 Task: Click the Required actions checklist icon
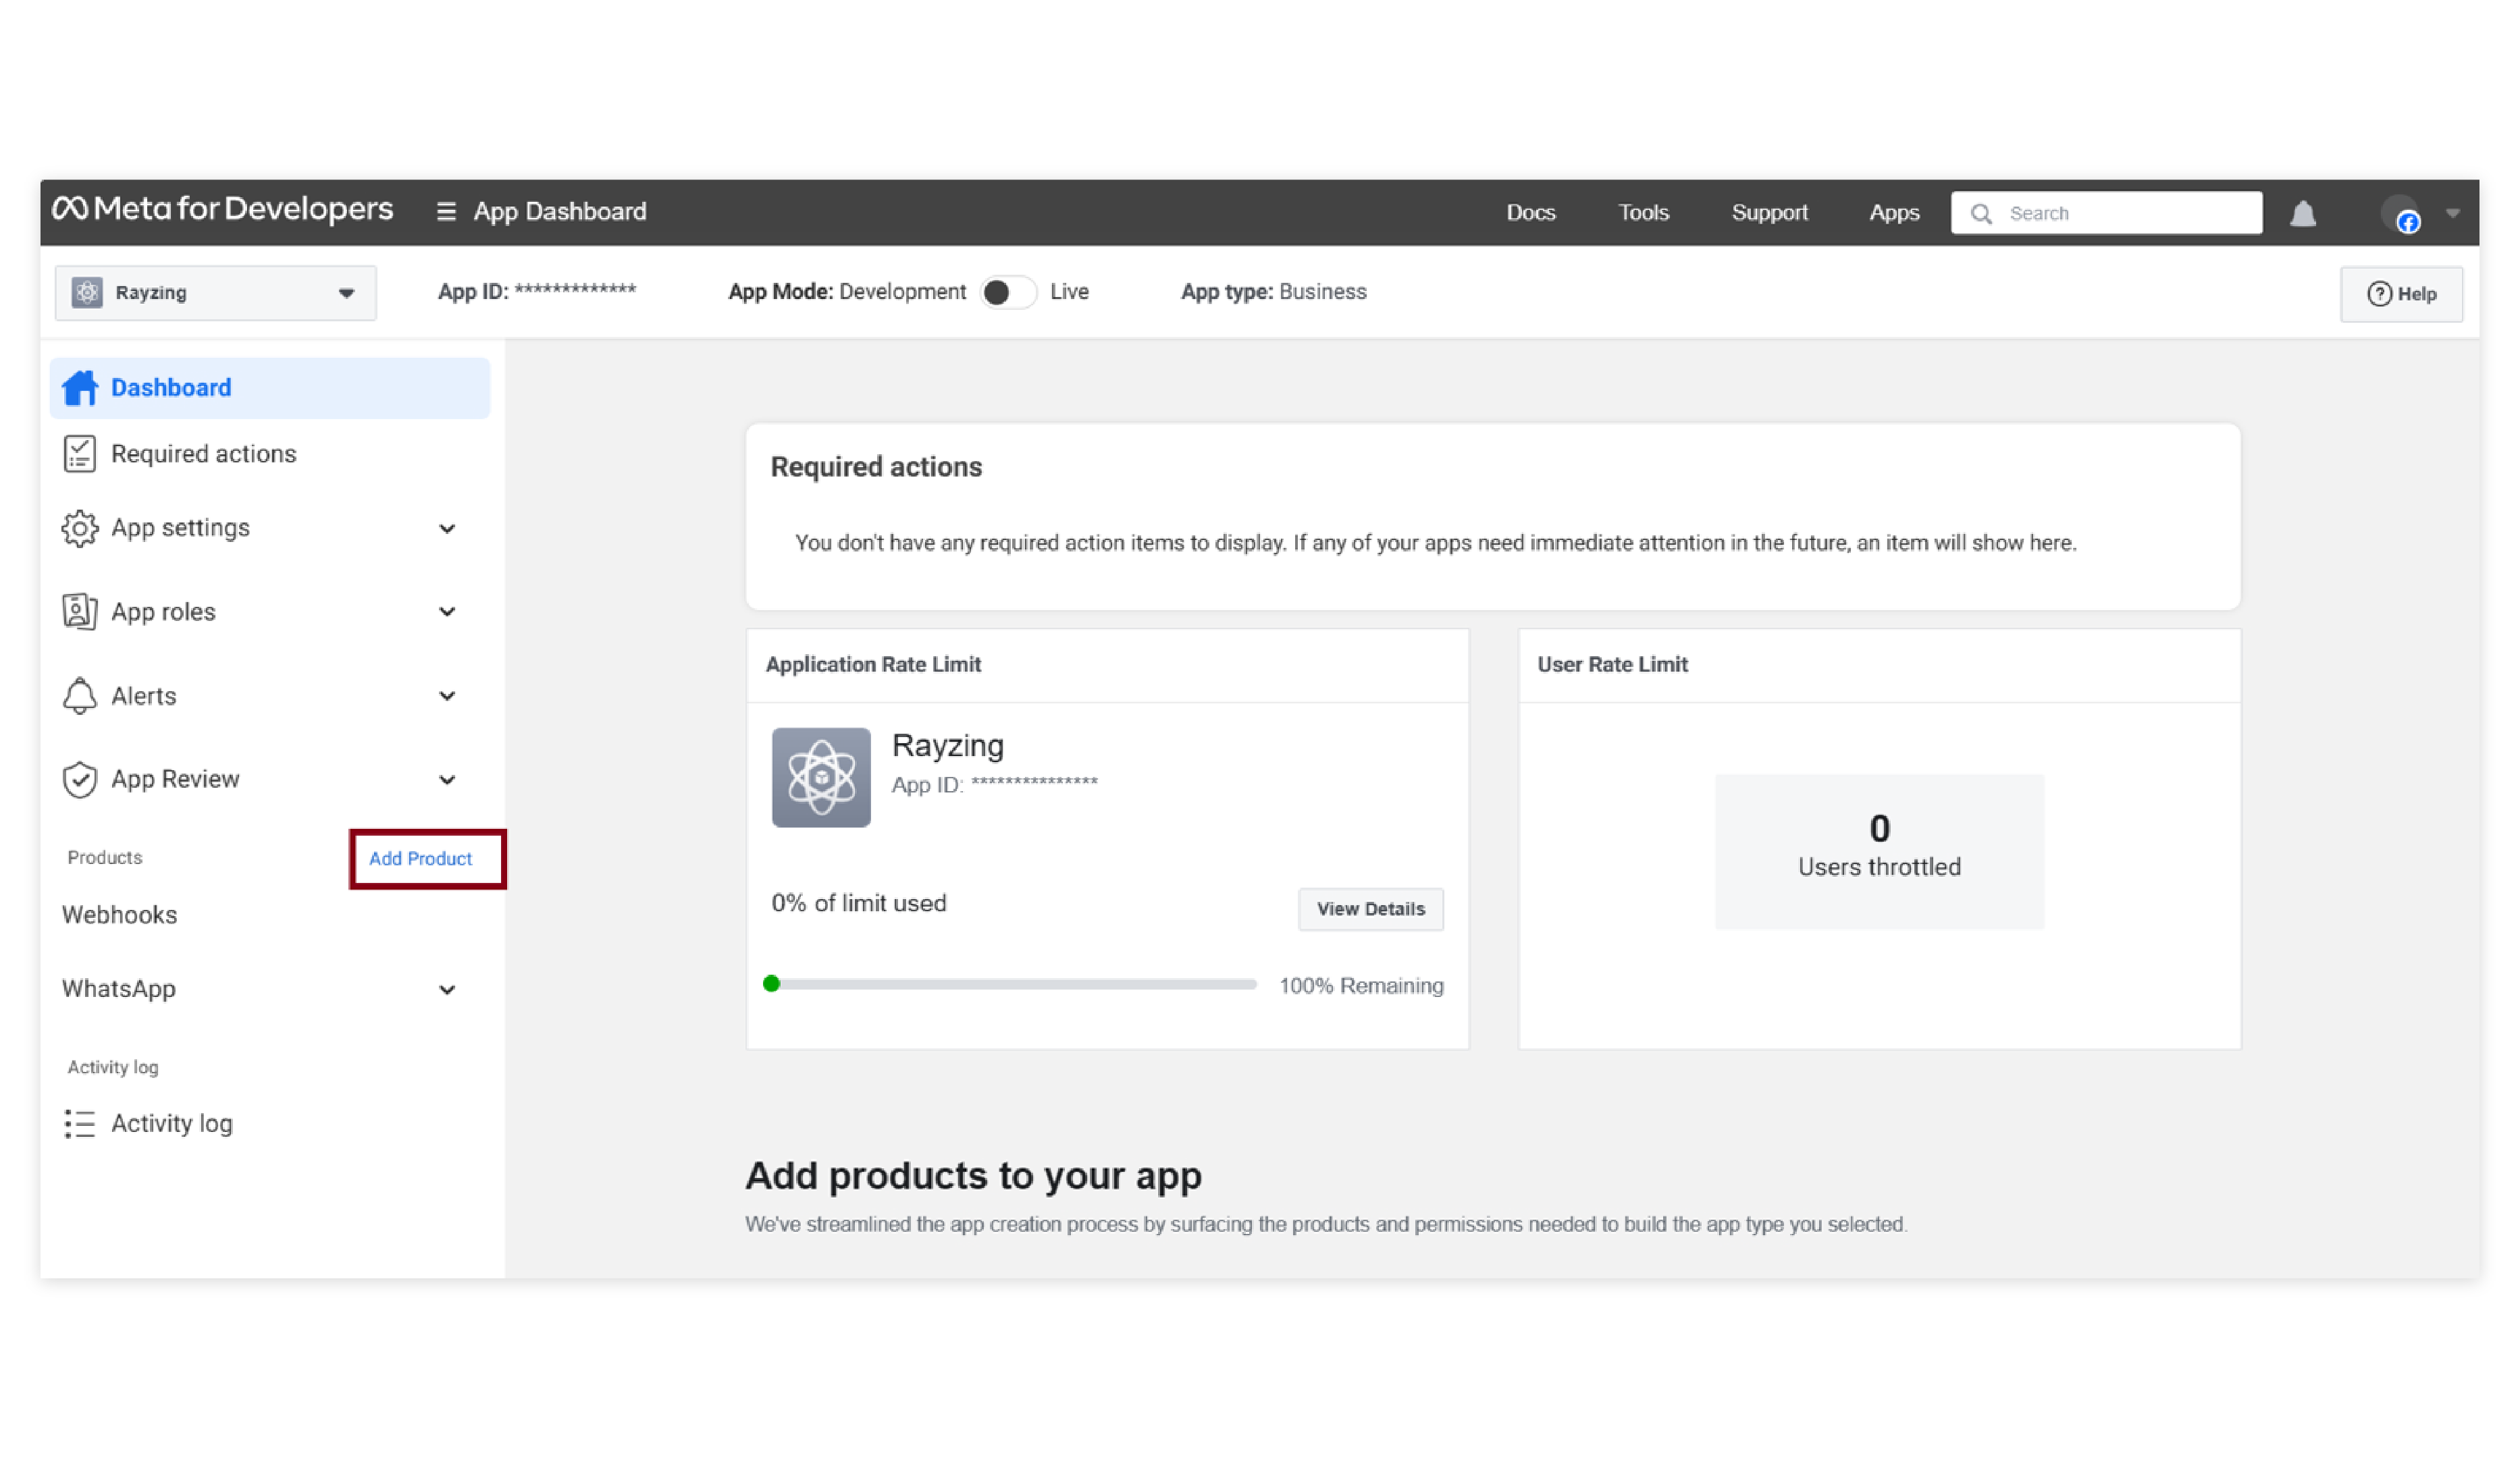tap(80, 454)
